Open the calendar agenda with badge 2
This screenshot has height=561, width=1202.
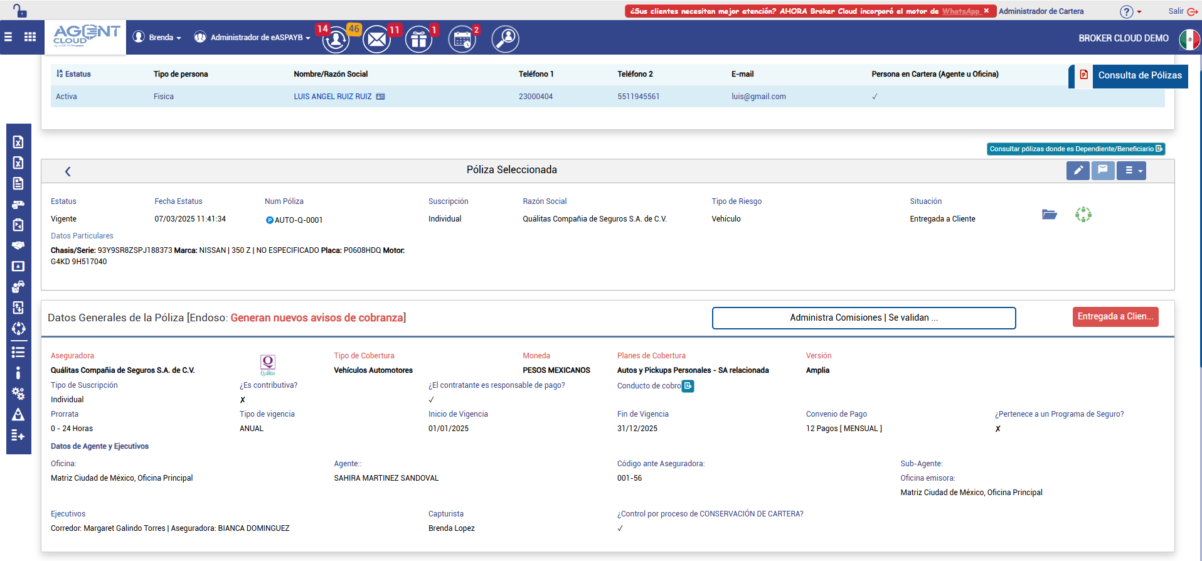coord(462,39)
